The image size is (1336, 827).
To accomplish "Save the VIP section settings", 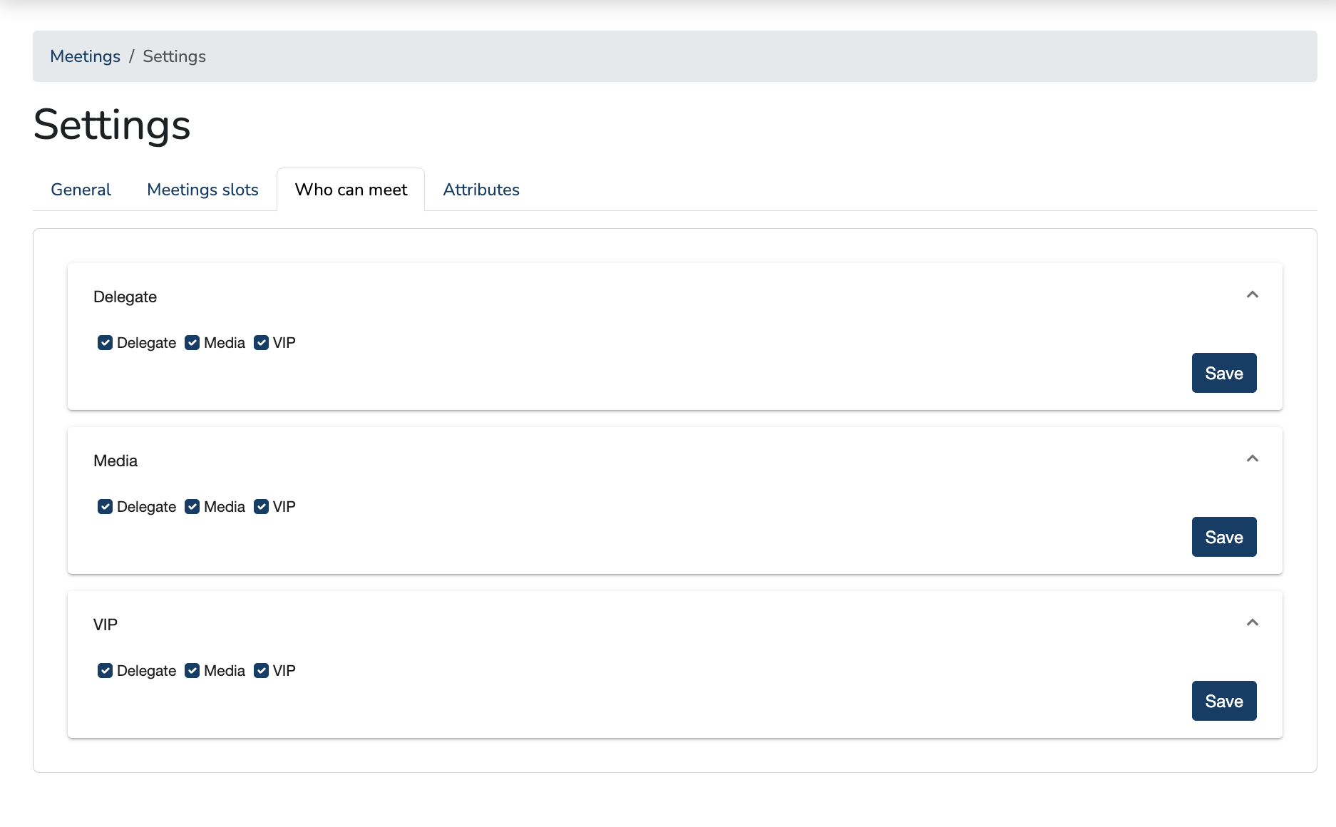I will 1223,701.
